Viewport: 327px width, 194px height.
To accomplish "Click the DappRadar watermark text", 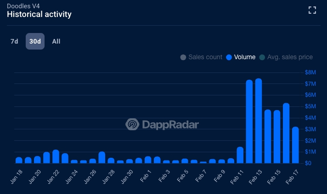I will coord(170,125).
